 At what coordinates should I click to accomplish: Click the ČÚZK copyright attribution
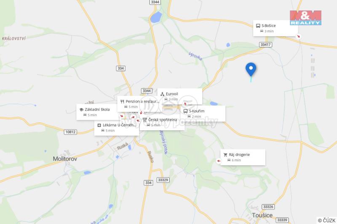[327, 220]
